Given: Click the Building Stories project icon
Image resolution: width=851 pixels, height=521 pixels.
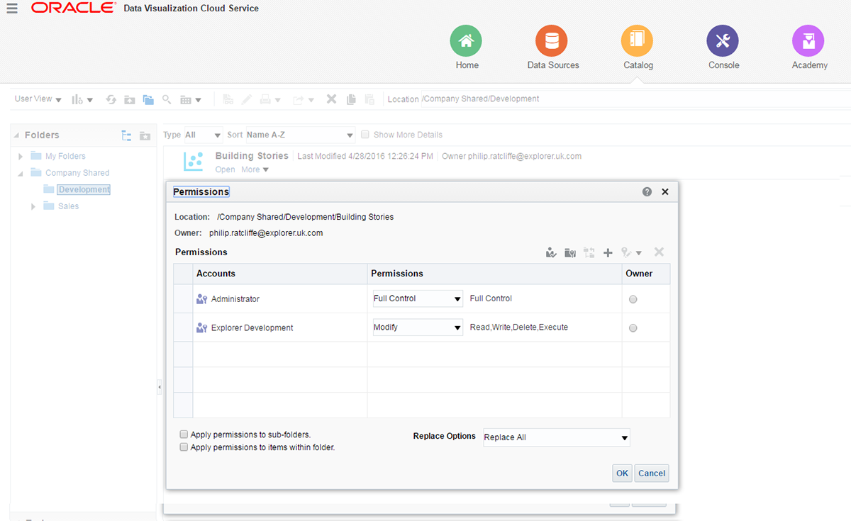Looking at the screenshot, I should point(194,162).
